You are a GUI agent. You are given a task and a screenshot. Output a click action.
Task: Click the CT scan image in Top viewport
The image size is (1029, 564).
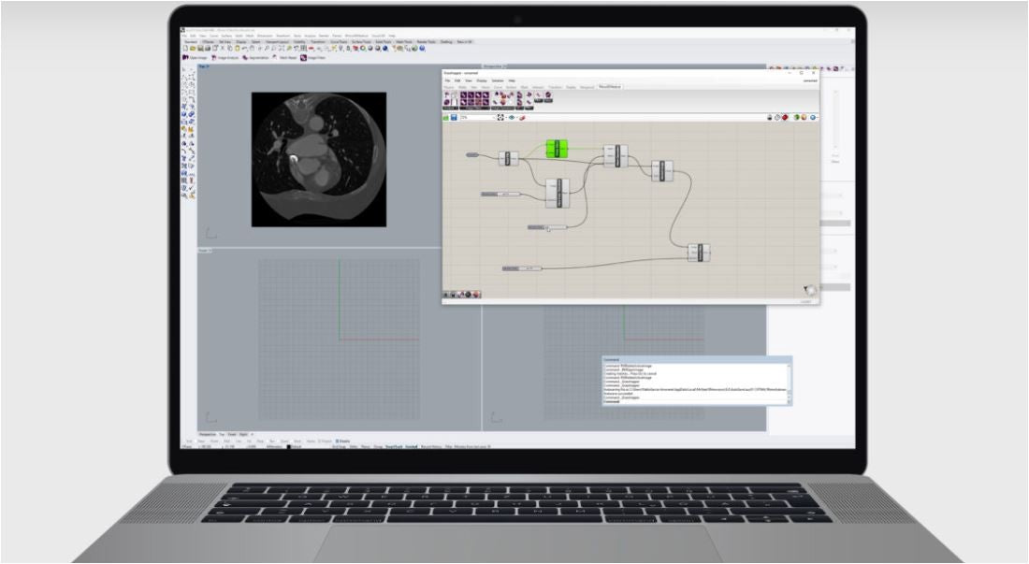[319, 159]
